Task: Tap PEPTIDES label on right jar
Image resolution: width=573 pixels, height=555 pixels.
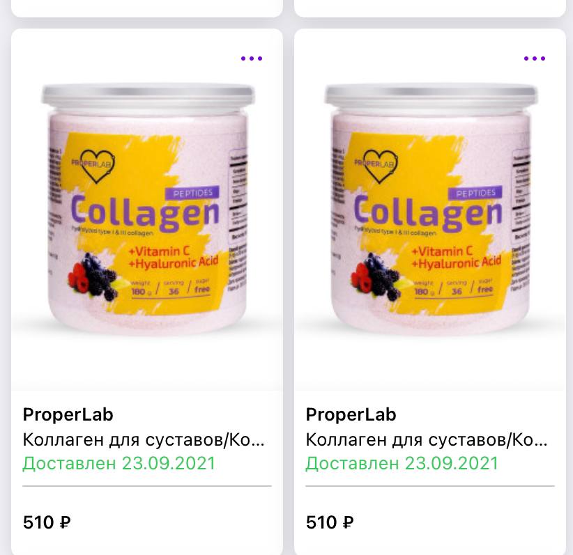Action: pyautogui.click(x=475, y=193)
